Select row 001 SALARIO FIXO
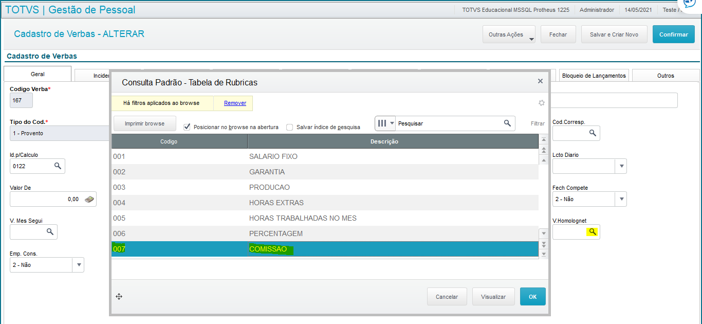This screenshot has height=324, width=702. coord(325,156)
